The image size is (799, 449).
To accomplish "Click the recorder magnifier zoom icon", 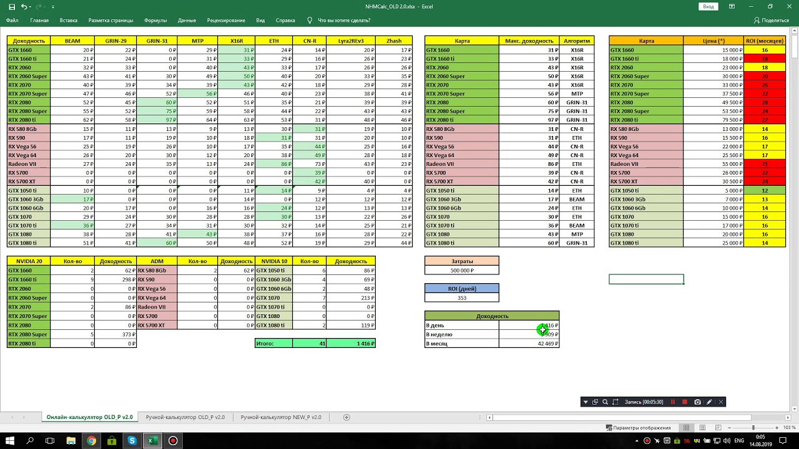I will (605, 402).
